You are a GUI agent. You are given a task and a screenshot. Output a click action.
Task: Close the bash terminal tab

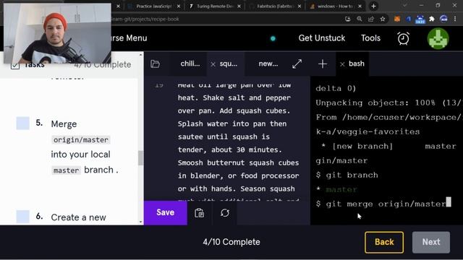pos(342,64)
